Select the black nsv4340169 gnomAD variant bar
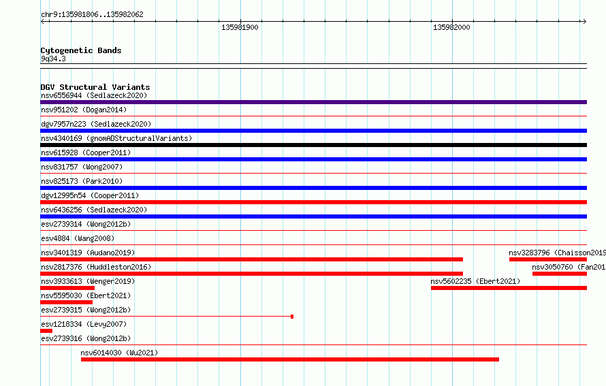 point(313,145)
